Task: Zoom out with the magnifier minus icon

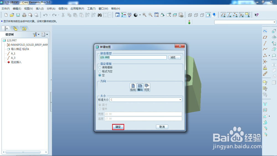Action: click(150, 15)
